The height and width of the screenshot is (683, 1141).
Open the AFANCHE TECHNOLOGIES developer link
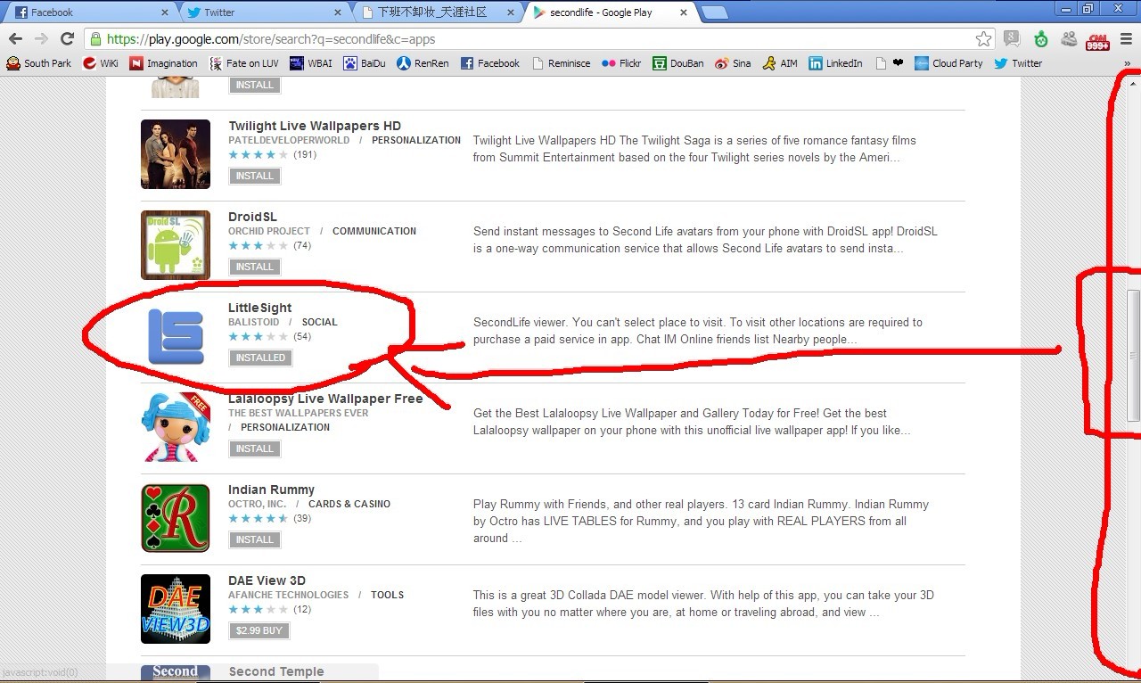[289, 595]
